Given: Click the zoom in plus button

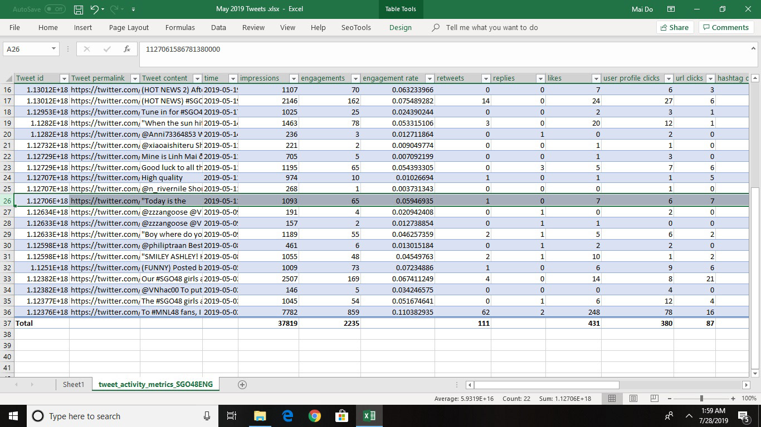Looking at the screenshot, I should 733,399.
